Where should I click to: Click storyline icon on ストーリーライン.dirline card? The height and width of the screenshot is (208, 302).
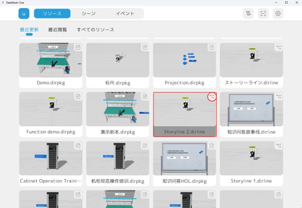coord(278,47)
